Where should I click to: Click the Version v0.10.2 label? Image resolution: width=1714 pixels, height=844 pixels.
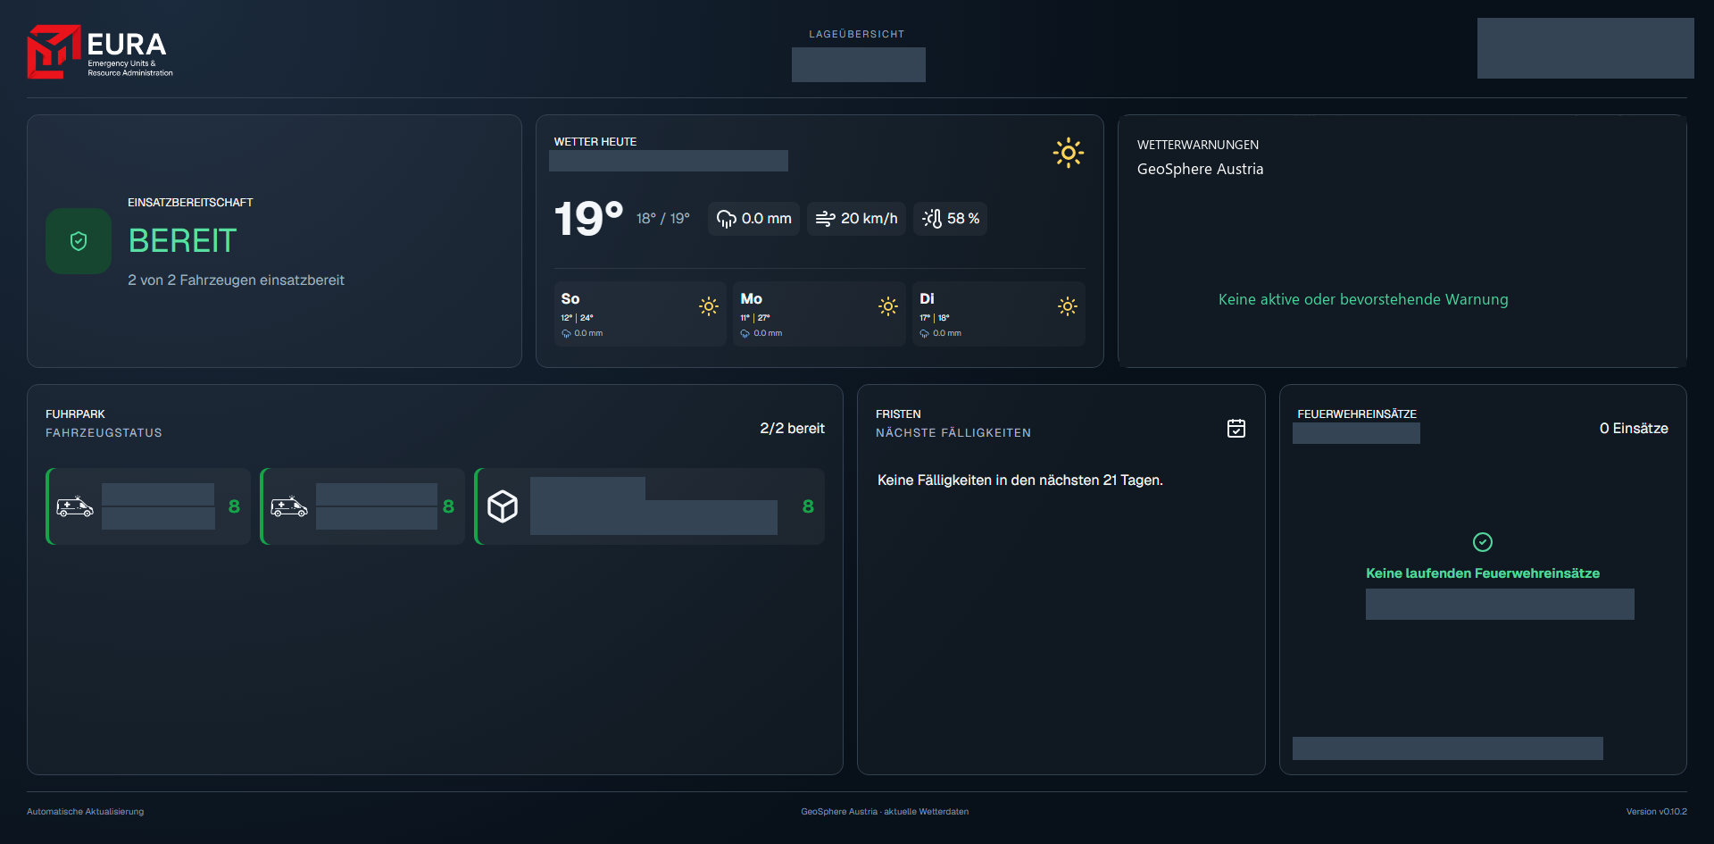(x=1657, y=812)
